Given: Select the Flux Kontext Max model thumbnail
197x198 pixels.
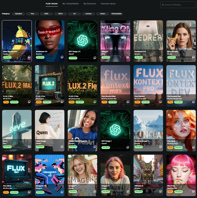Looking at the screenshot, I should [x=115, y=81].
